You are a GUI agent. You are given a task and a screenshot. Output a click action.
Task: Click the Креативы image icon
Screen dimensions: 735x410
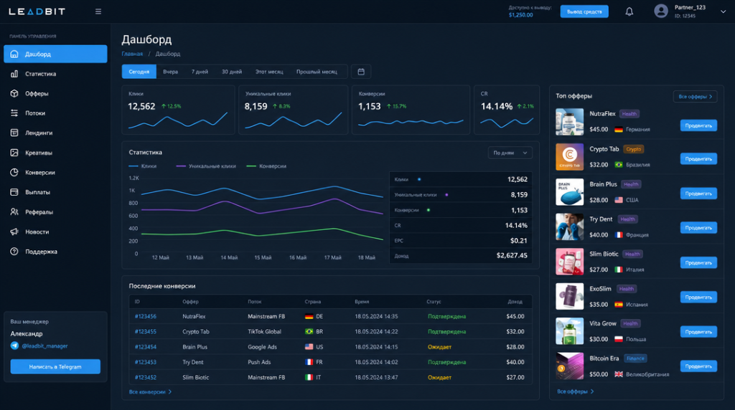point(14,153)
